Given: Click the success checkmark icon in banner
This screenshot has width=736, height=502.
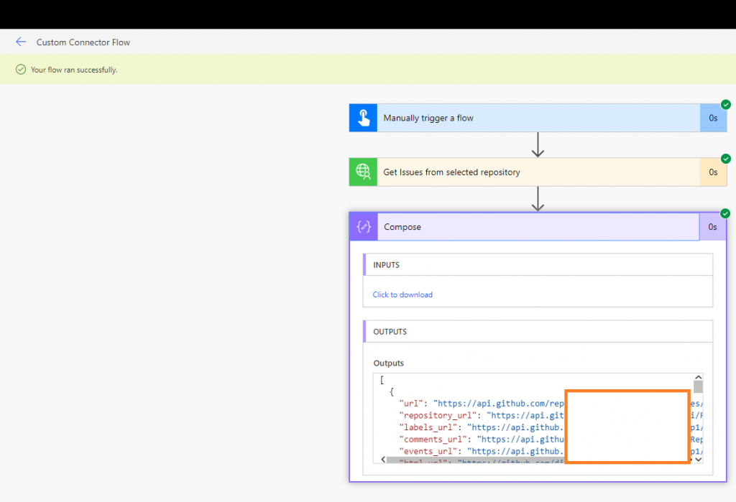Looking at the screenshot, I should tap(21, 70).
